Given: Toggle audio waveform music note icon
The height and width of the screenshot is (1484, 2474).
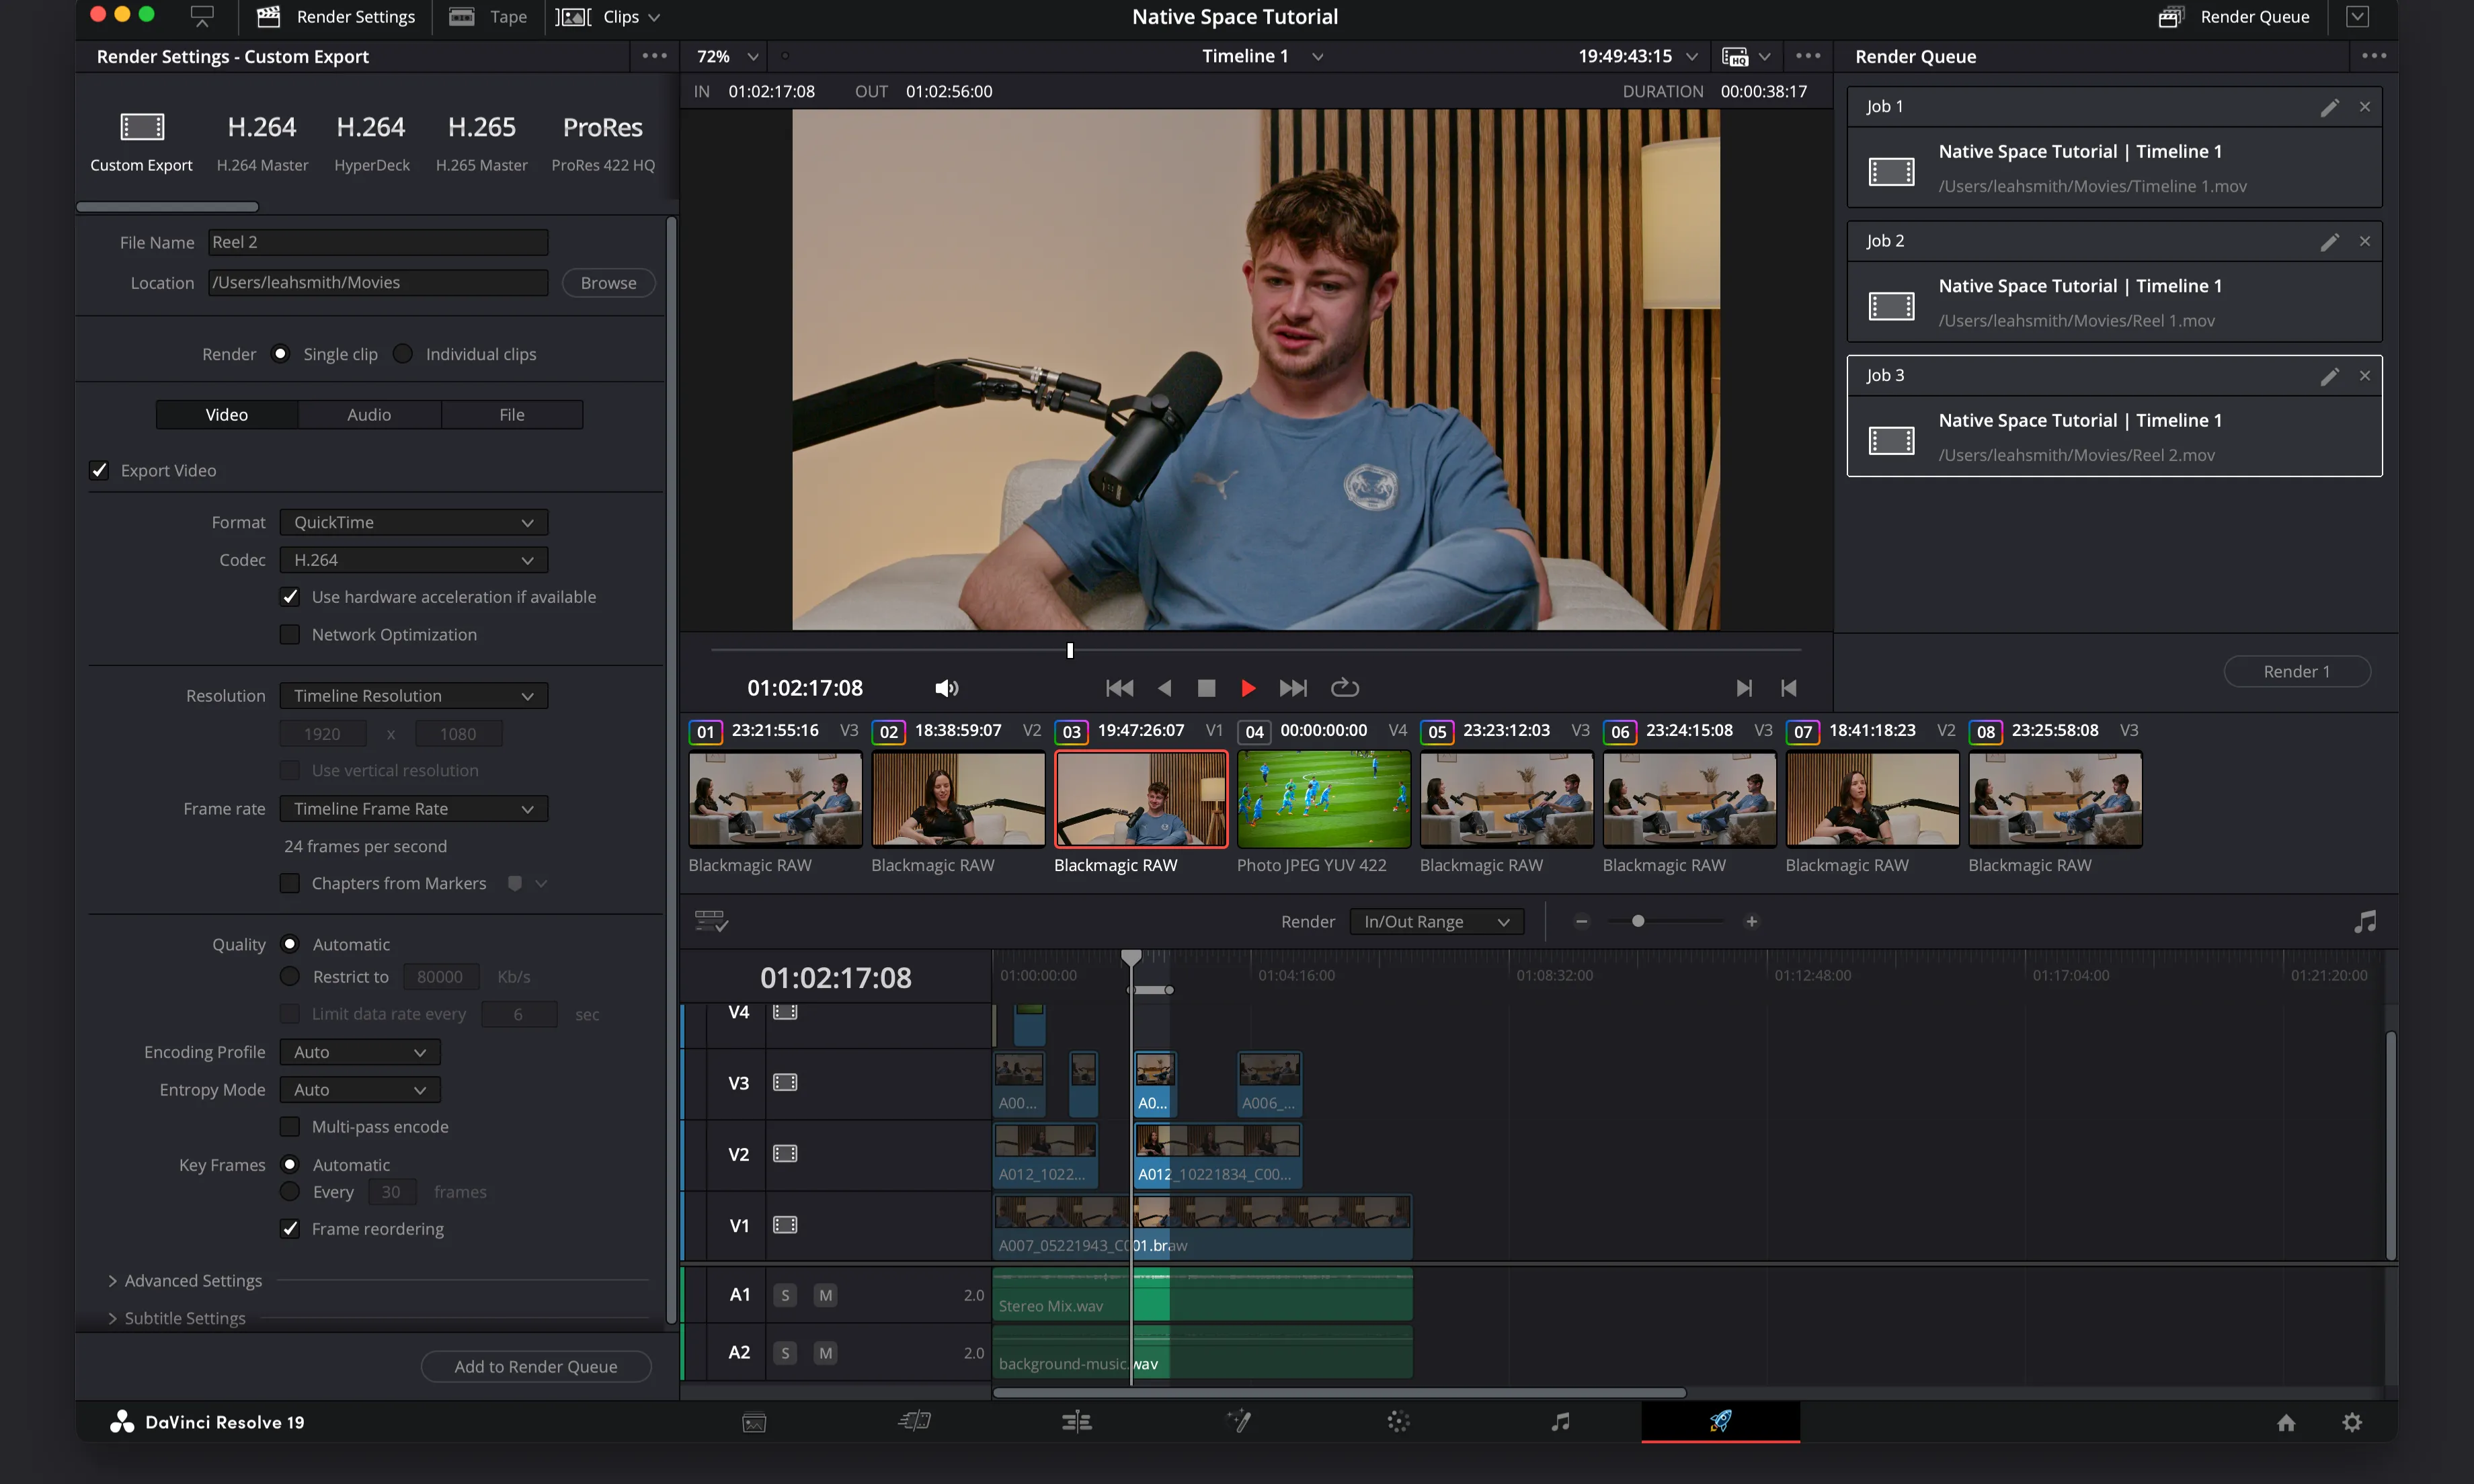Looking at the screenshot, I should (x=2365, y=921).
